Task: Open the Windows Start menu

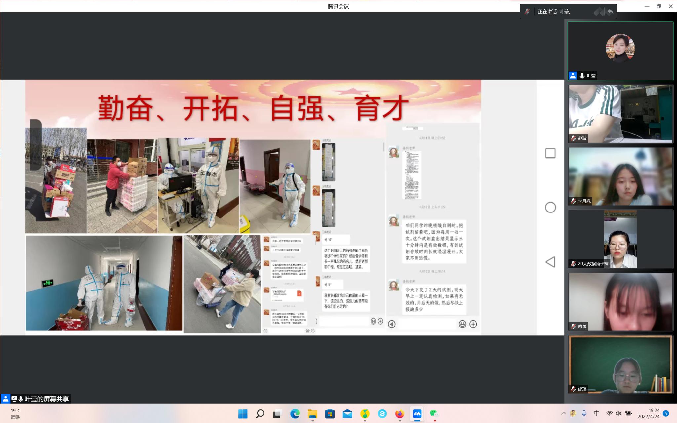Action: pos(243,414)
